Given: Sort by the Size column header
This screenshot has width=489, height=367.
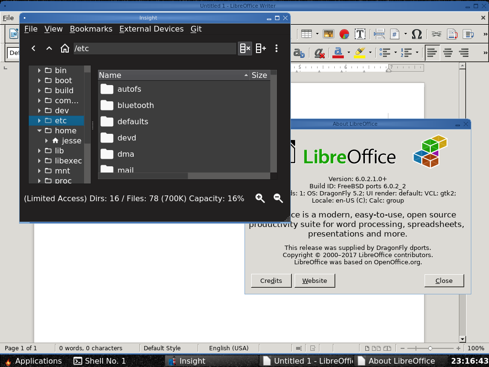Looking at the screenshot, I should (x=259, y=75).
